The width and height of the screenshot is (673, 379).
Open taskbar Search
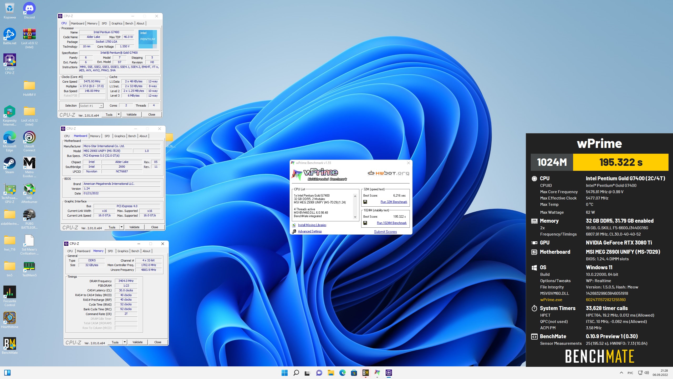click(296, 372)
